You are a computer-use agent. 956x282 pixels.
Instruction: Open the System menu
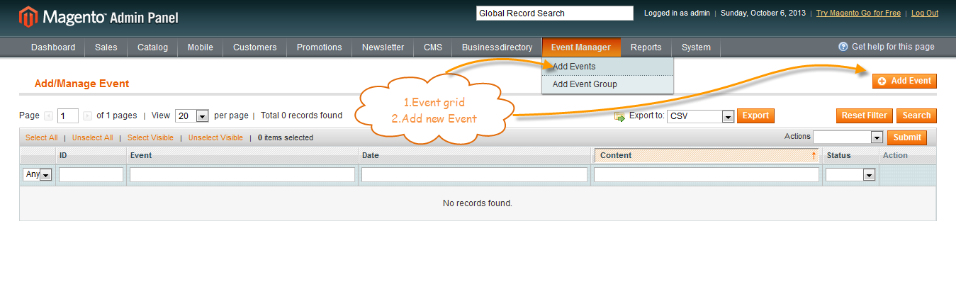click(x=697, y=47)
